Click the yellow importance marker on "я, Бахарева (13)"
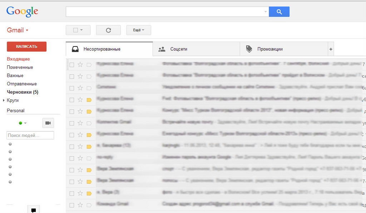This screenshot has height=213, width=366. coord(89,147)
